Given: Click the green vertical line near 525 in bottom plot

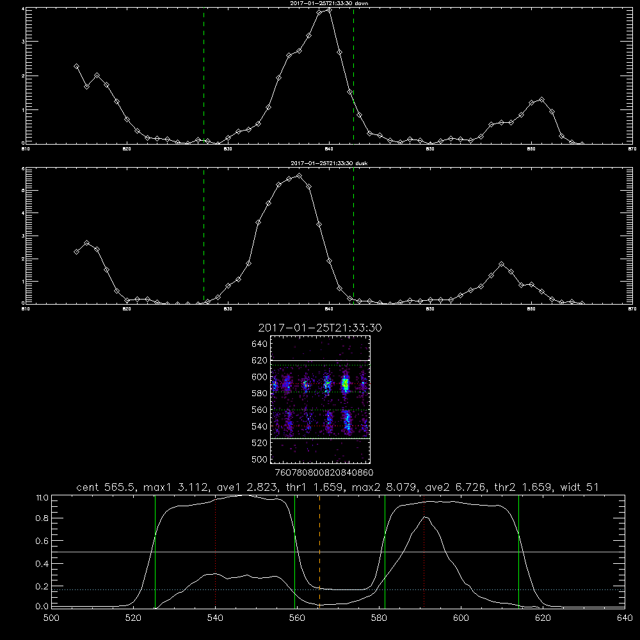Looking at the screenshot, I should (155, 552).
